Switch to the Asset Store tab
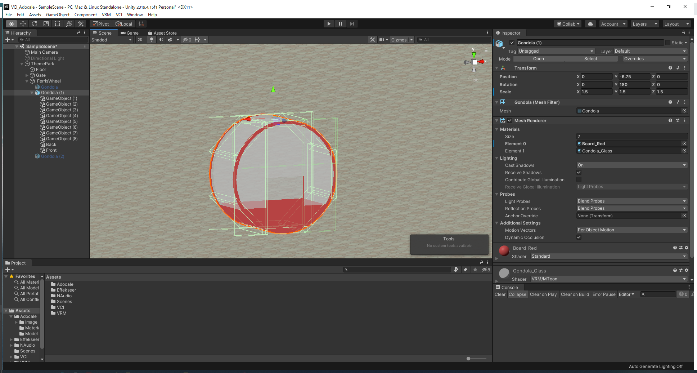The width and height of the screenshot is (697, 373). (162, 33)
